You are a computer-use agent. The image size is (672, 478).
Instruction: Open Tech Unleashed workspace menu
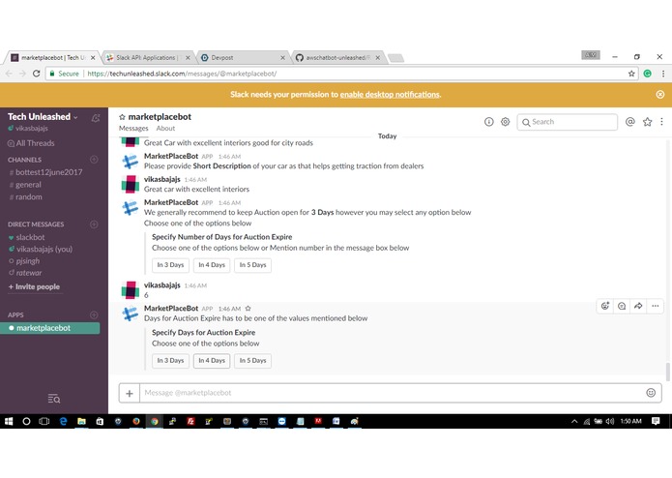(x=43, y=117)
